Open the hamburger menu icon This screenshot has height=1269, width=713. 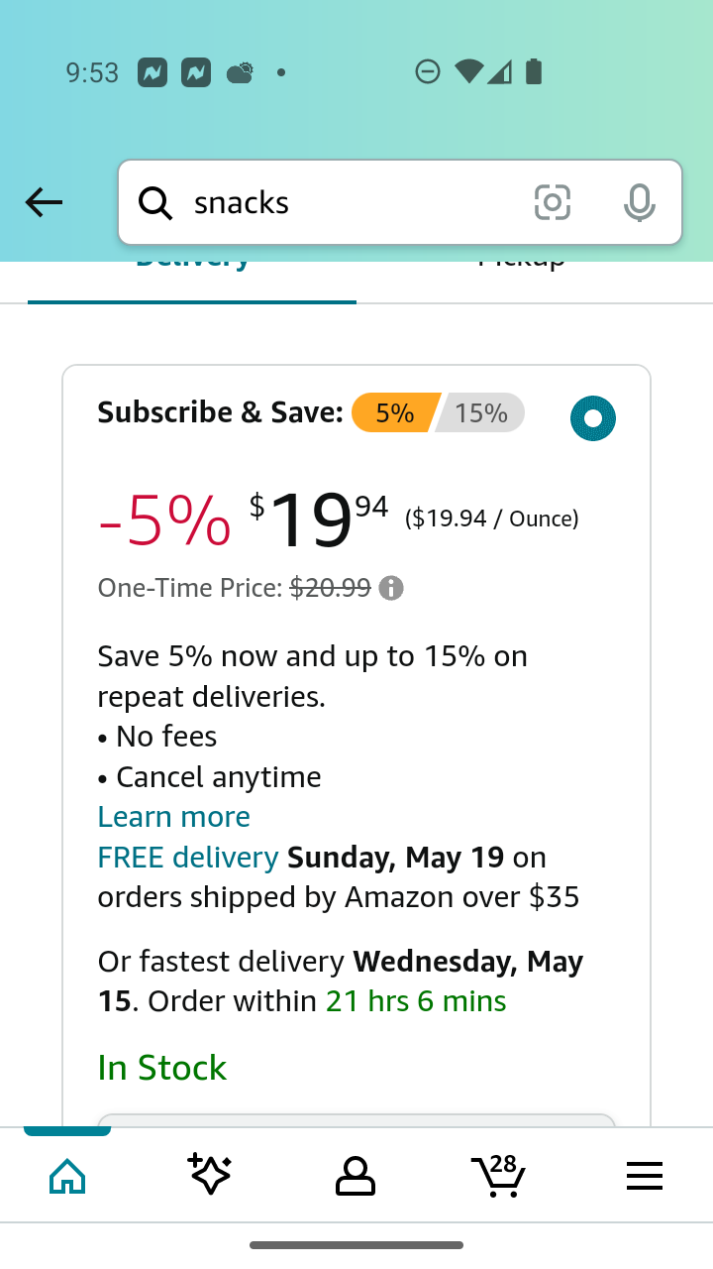click(645, 1177)
